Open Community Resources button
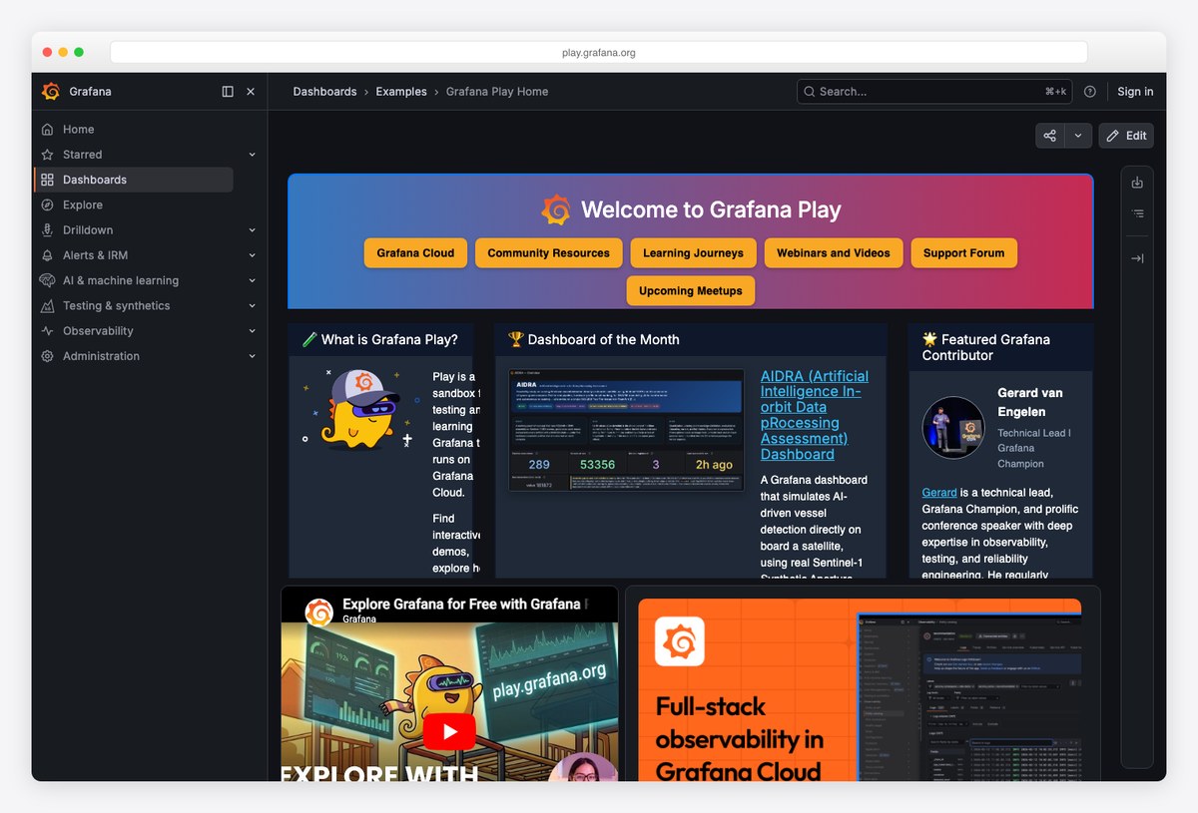Image resolution: width=1198 pixels, height=813 pixels. pos(548,253)
